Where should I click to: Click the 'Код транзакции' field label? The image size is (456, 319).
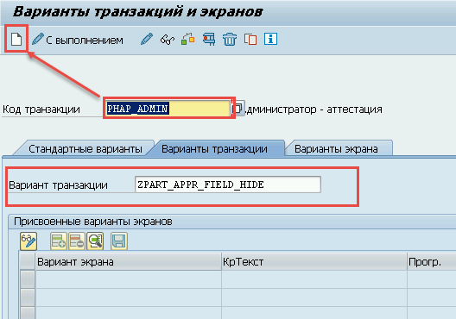tap(41, 109)
